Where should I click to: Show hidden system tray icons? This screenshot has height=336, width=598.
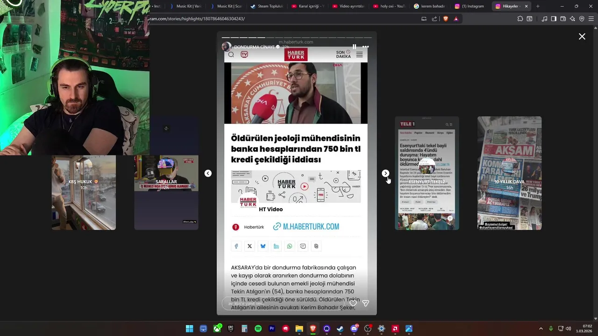[x=541, y=329]
